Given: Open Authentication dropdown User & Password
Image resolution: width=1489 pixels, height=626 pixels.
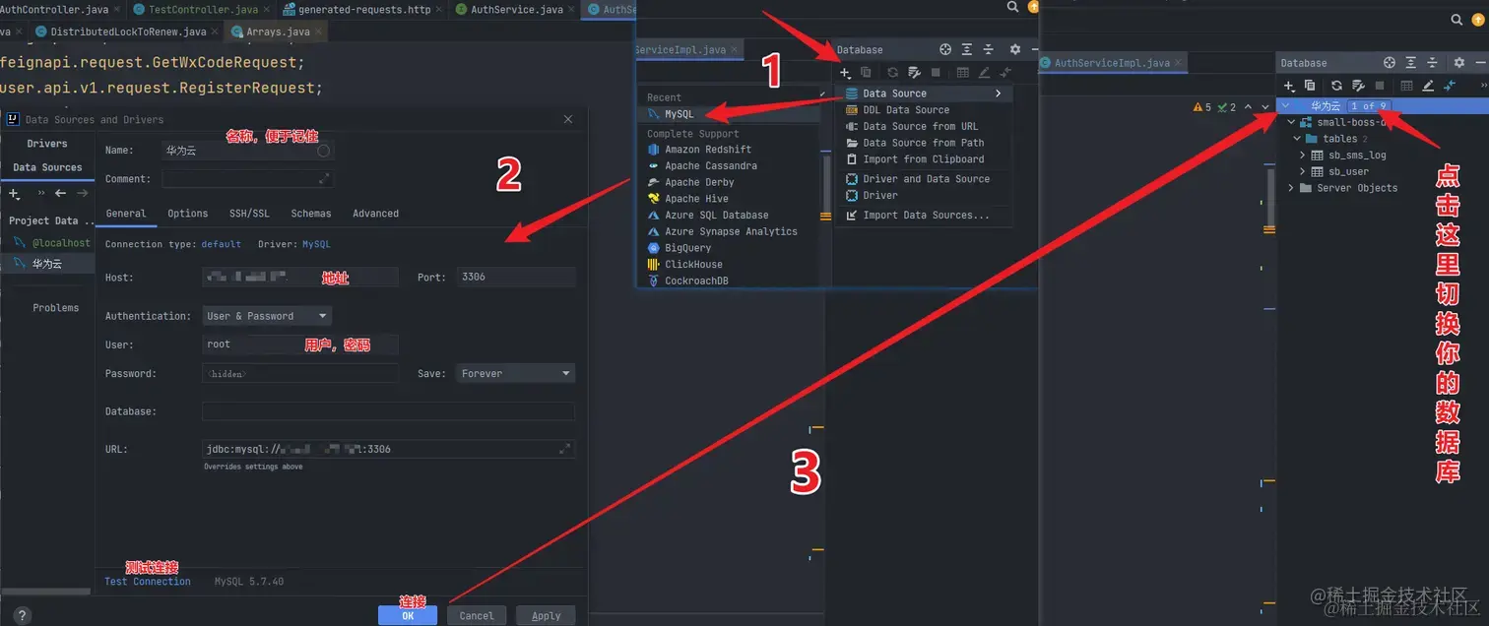Looking at the screenshot, I should [x=267, y=316].
